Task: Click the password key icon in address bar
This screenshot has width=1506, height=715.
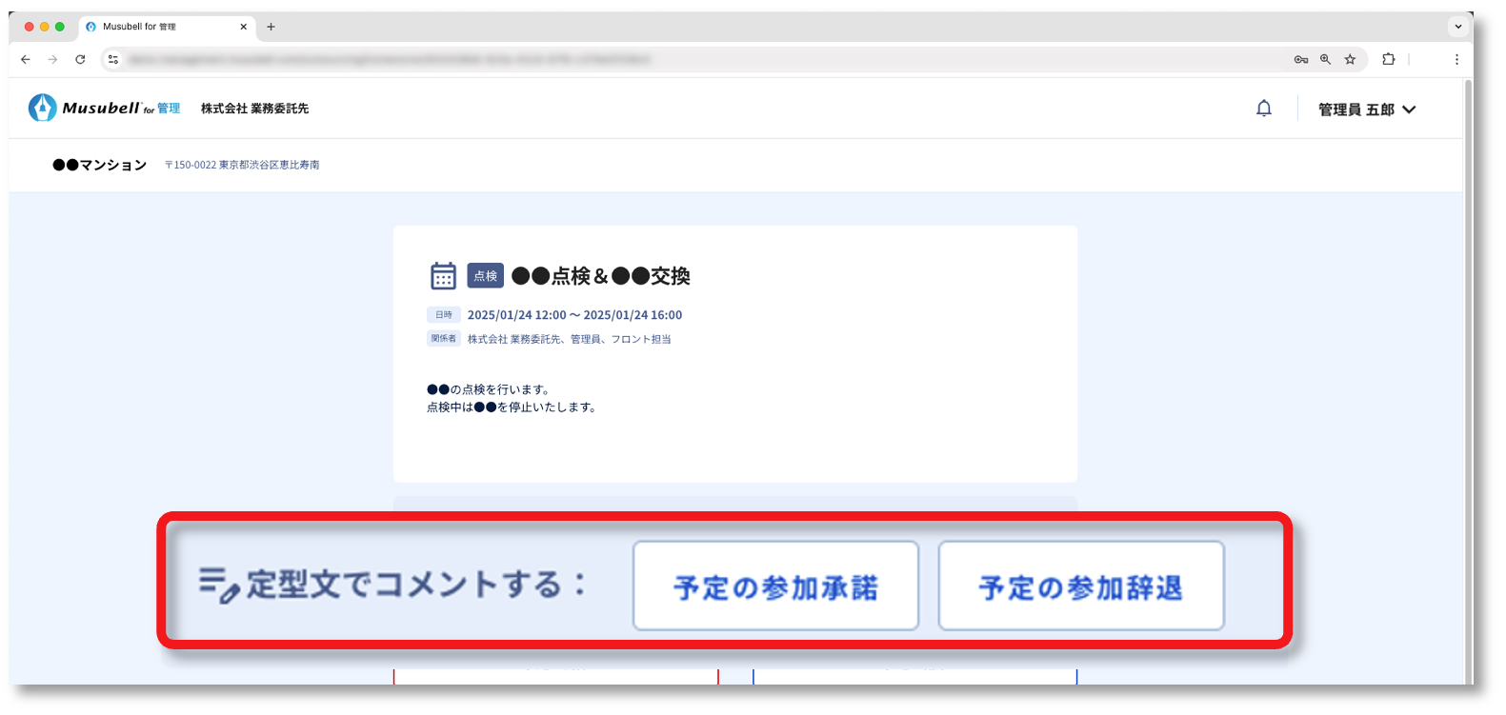Action: click(x=1300, y=59)
